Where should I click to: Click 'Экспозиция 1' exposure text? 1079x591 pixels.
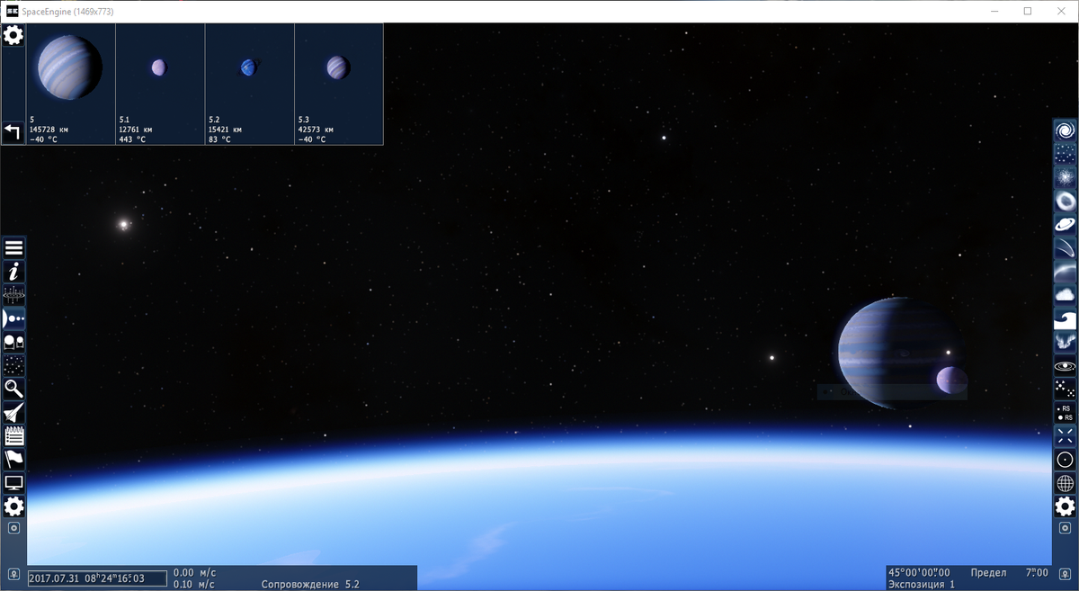[x=922, y=585]
